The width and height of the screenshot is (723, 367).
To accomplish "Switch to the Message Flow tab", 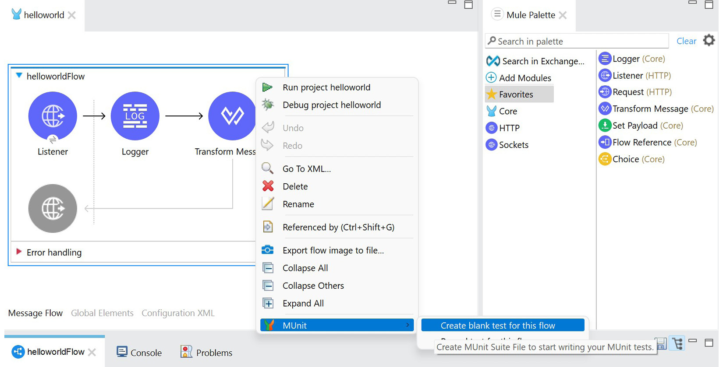I will 35,313.
